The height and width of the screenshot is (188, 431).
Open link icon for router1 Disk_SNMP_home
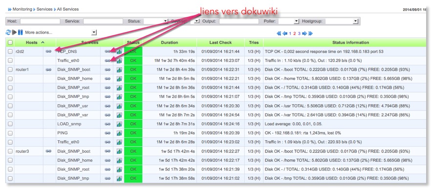[x=108, y=78]
